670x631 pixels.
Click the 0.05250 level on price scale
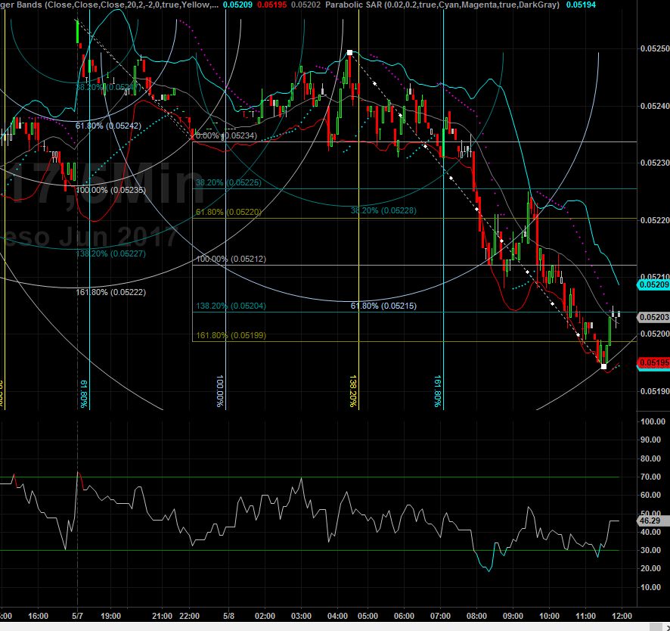coord(653,48)
